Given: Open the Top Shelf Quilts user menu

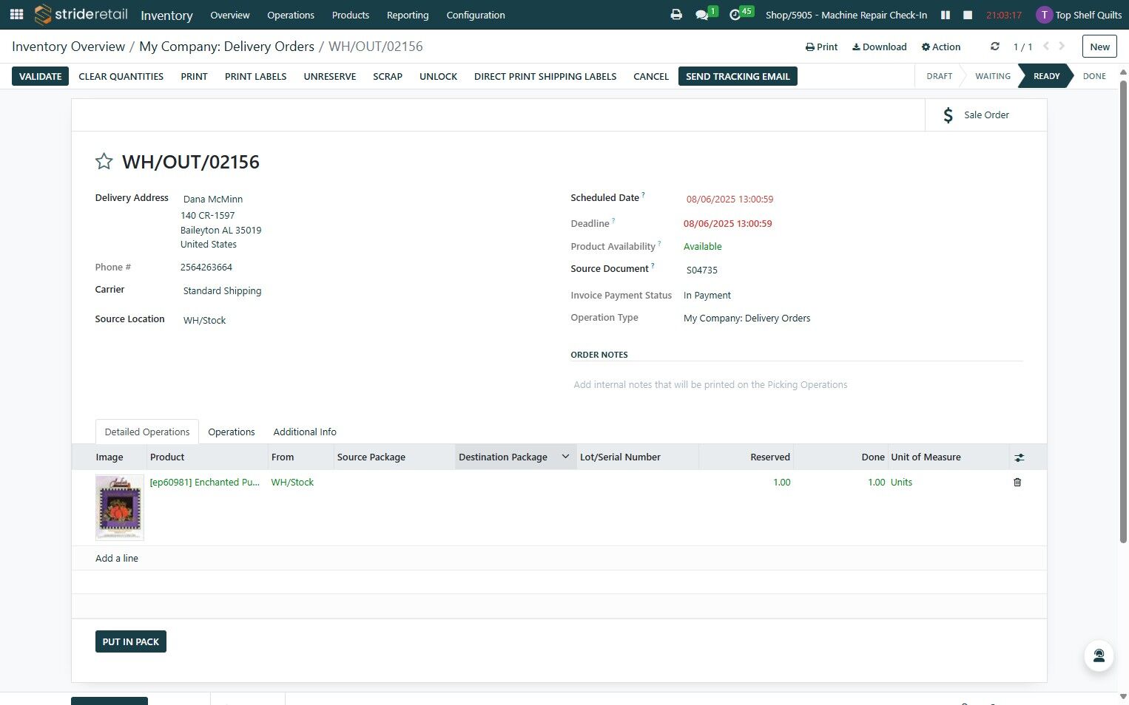Looking at the screenshot, I should [x=1079, y=15].
